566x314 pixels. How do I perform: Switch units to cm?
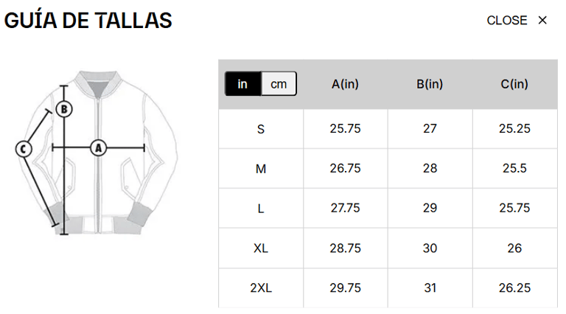point(279,84)
